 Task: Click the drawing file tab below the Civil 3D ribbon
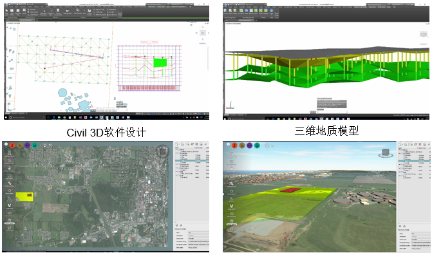coord(26,20)
